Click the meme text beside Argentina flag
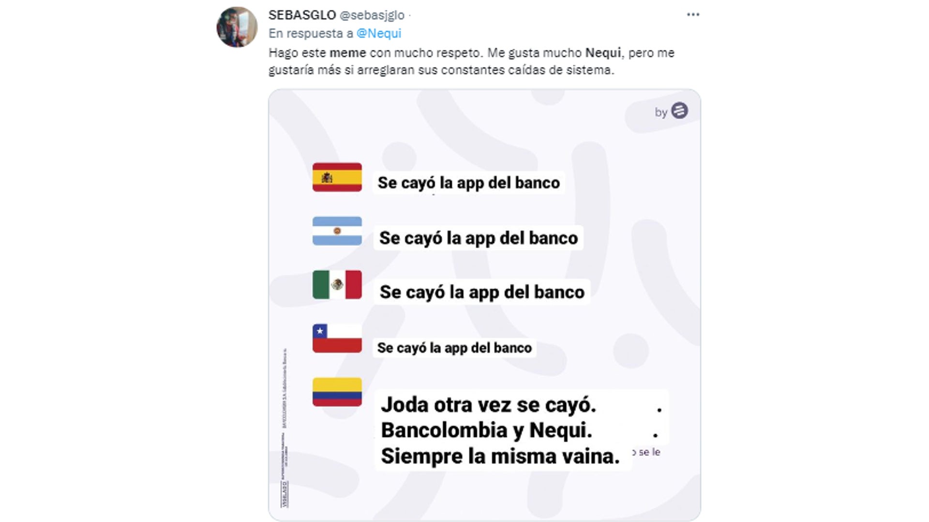 click(478, 238)
